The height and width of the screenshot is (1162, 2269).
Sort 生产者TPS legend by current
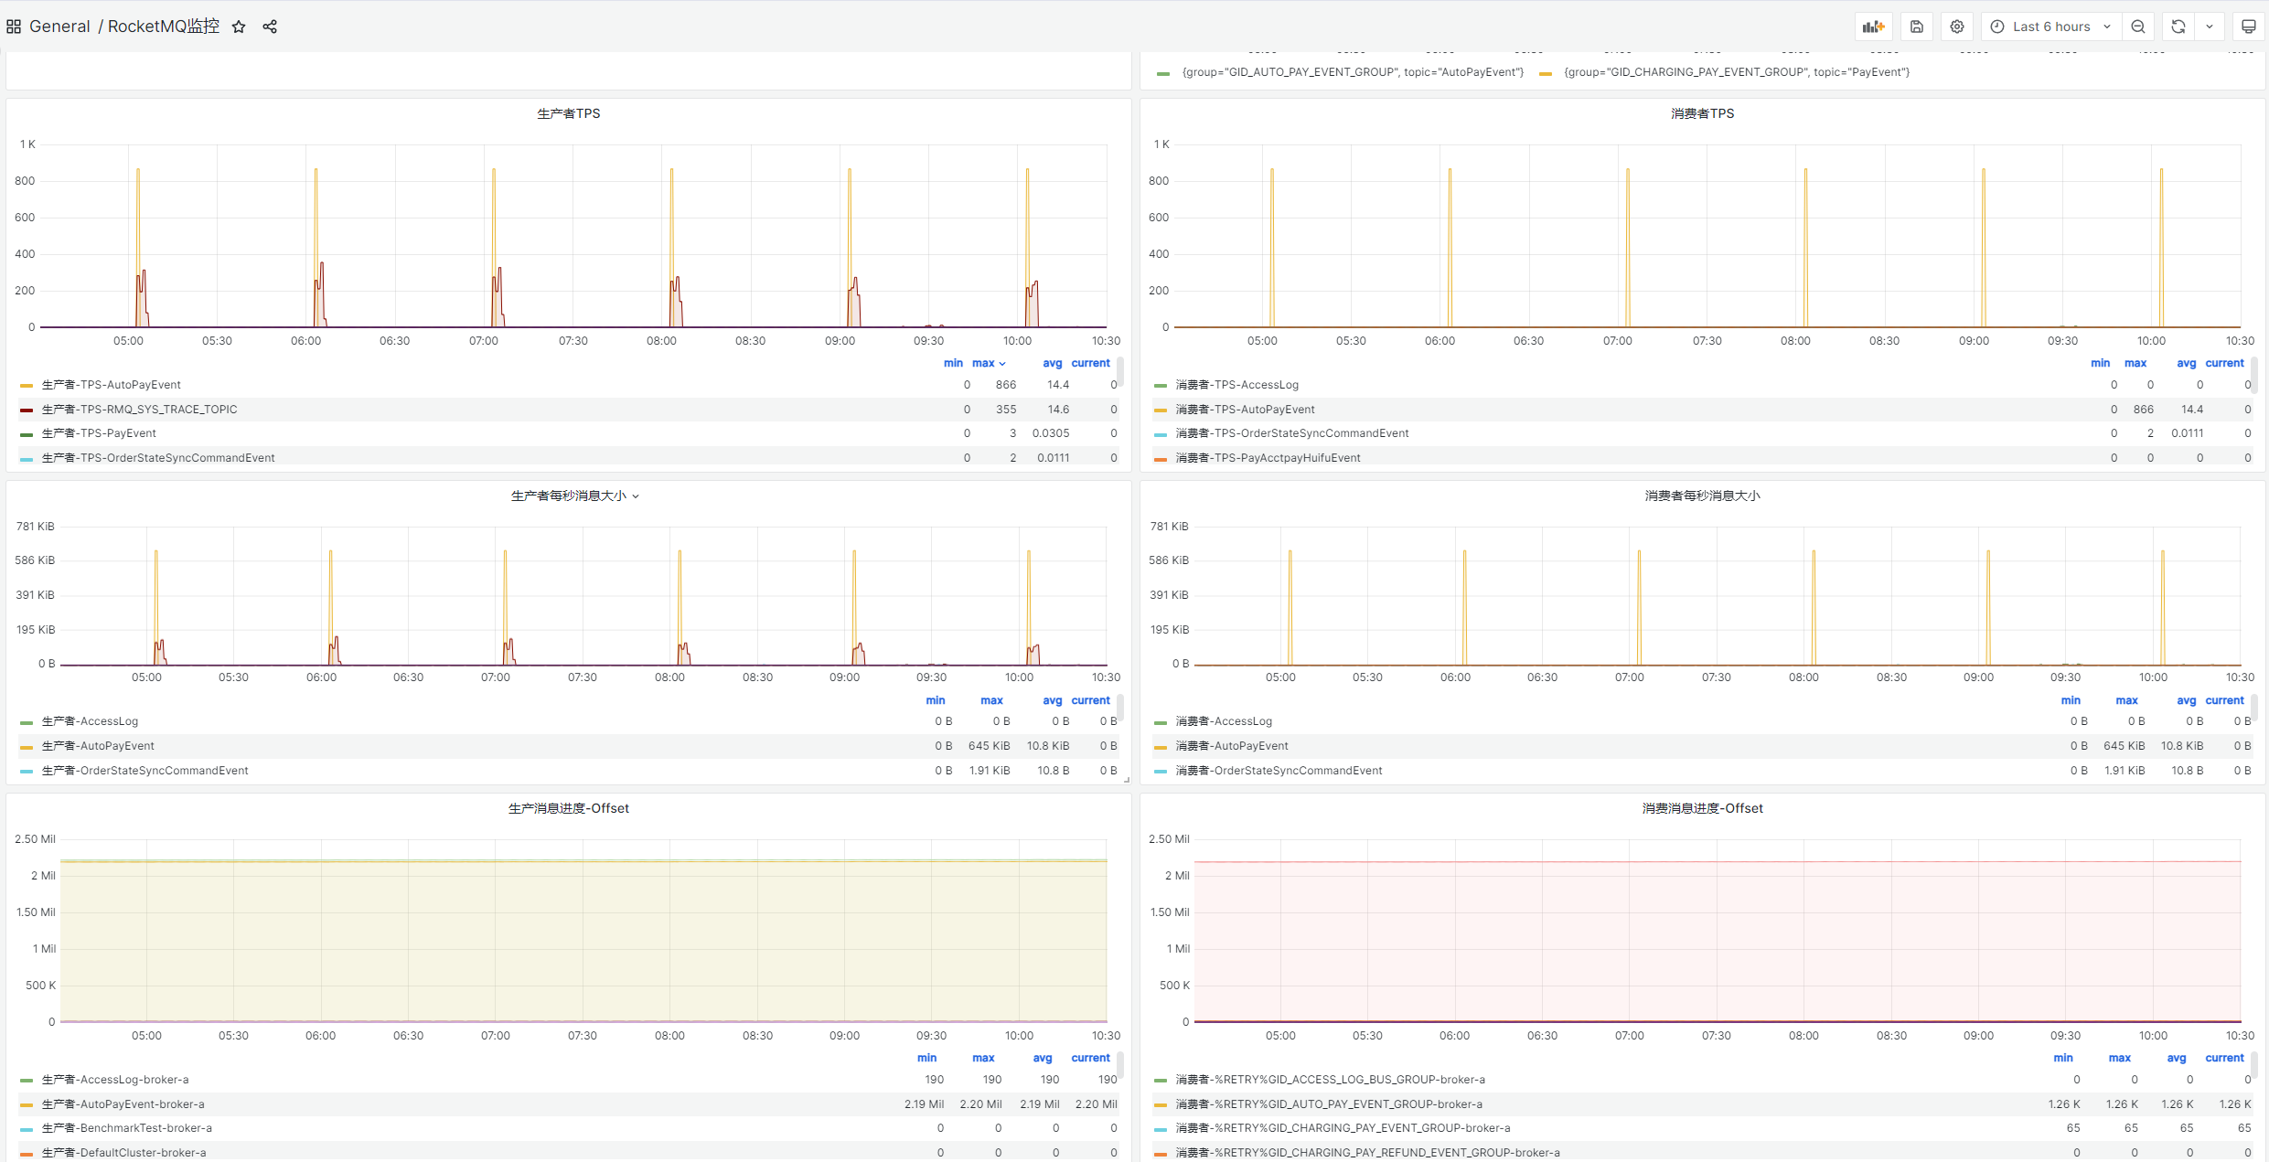(1090, 363)
